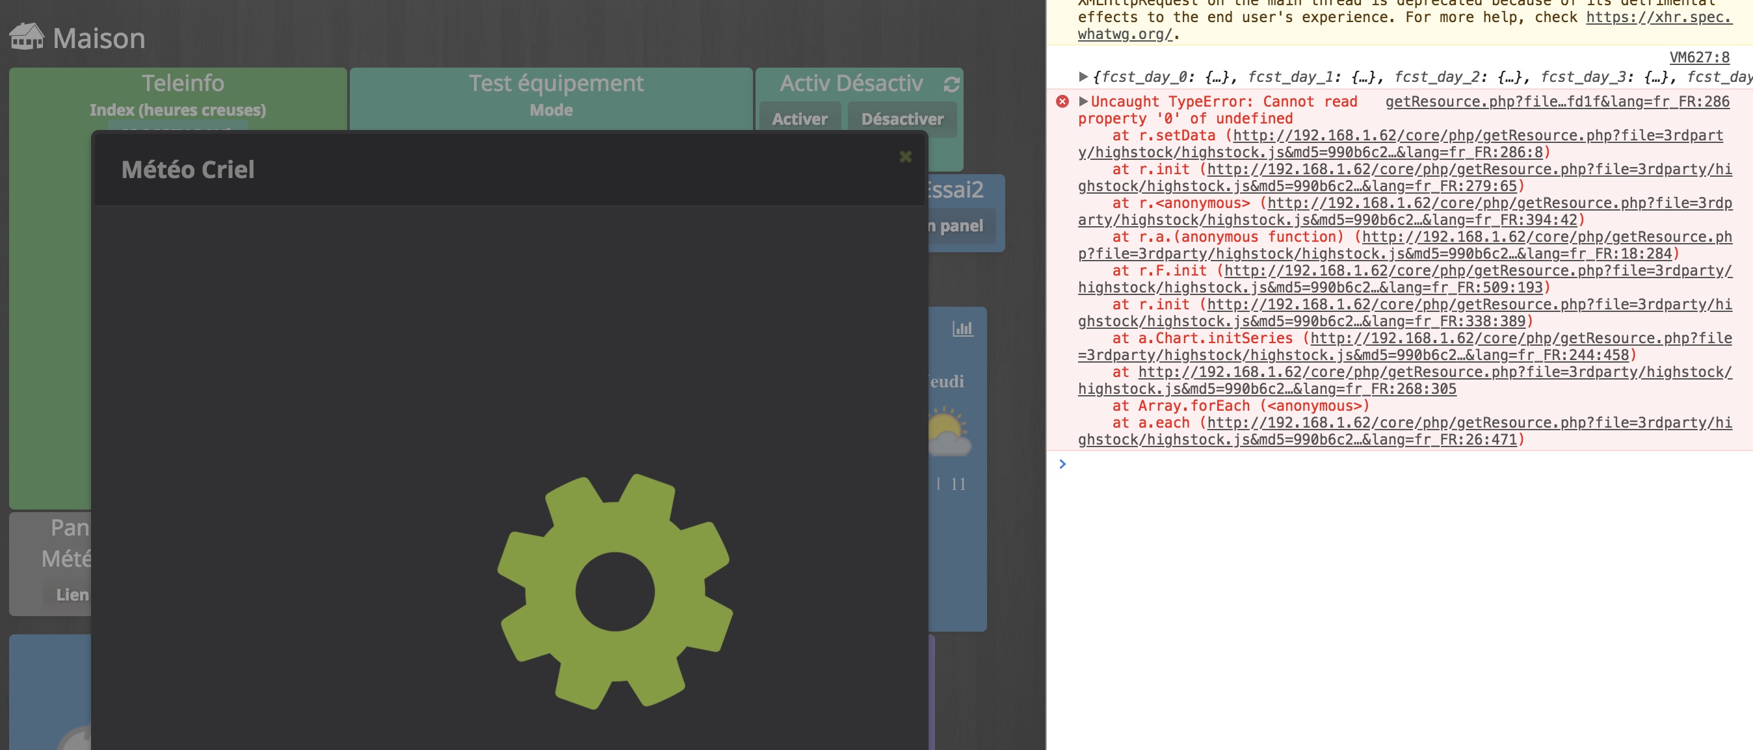
Task: Open getResource.php source link at FR:286
Action: click(1557, 101)
